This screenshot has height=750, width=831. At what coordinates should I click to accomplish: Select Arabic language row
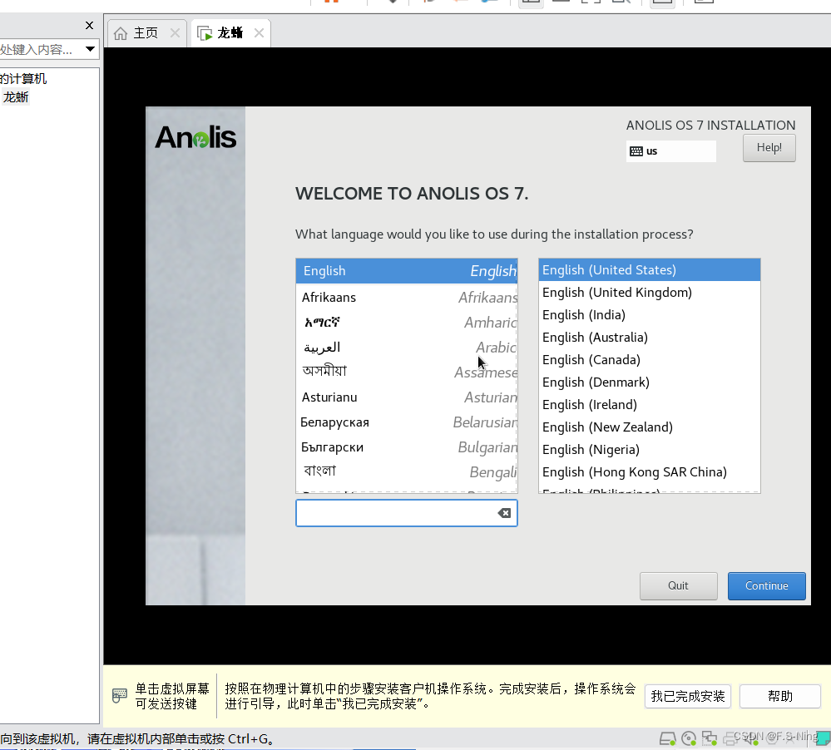(x=407, y=348)
